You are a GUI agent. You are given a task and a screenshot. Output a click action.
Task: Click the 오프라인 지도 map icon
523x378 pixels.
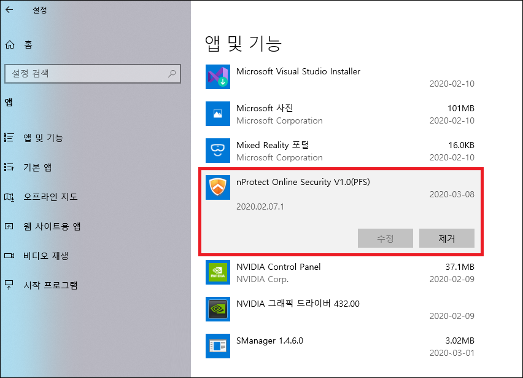click(x=9, y=197)
